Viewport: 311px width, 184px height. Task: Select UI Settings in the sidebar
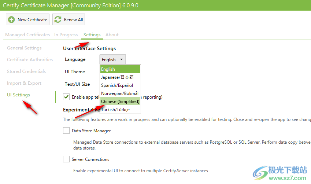(18, 95)
